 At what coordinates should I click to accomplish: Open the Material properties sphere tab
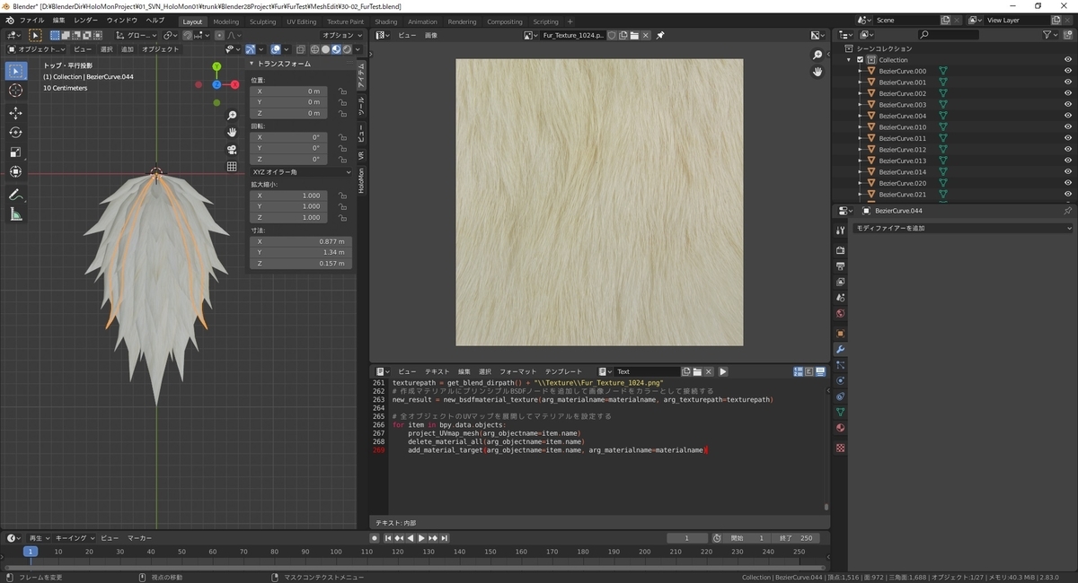tap(840, 428)
